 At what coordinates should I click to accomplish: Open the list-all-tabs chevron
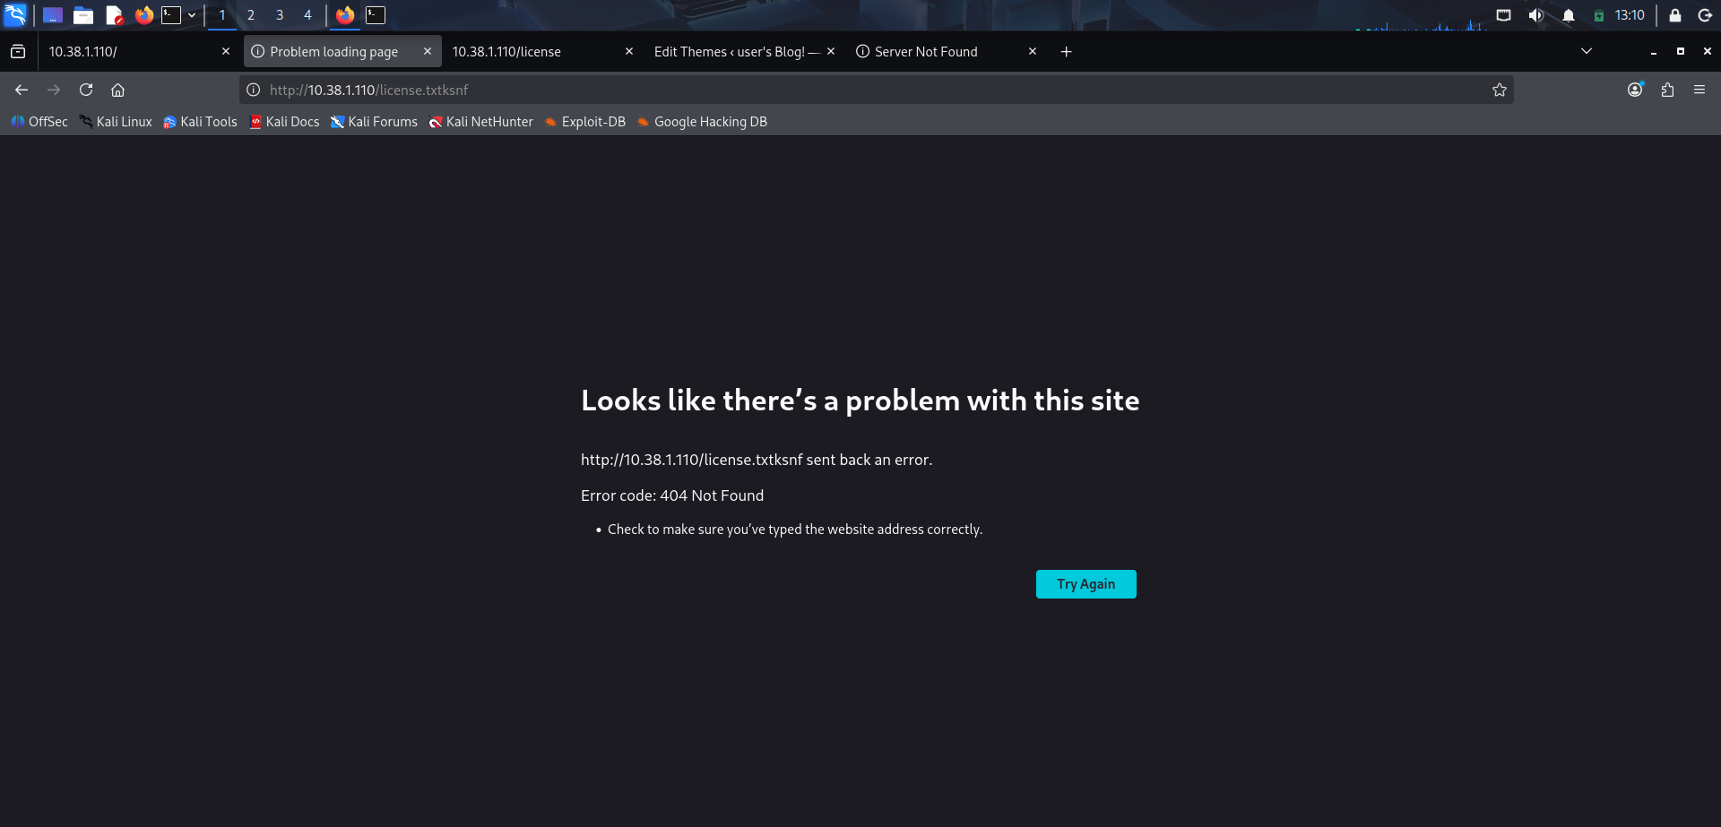click(x=1587, y=51)
